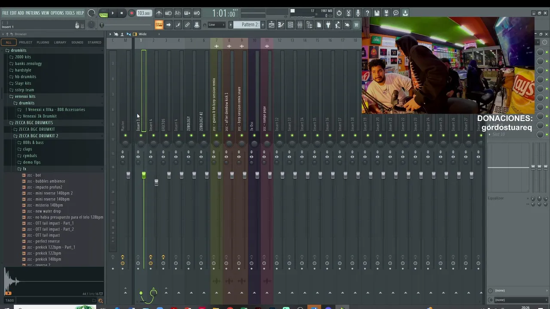Toggle the metronome icon
The height and width of the screenshot is (309, 550).
tap(159, 13)
